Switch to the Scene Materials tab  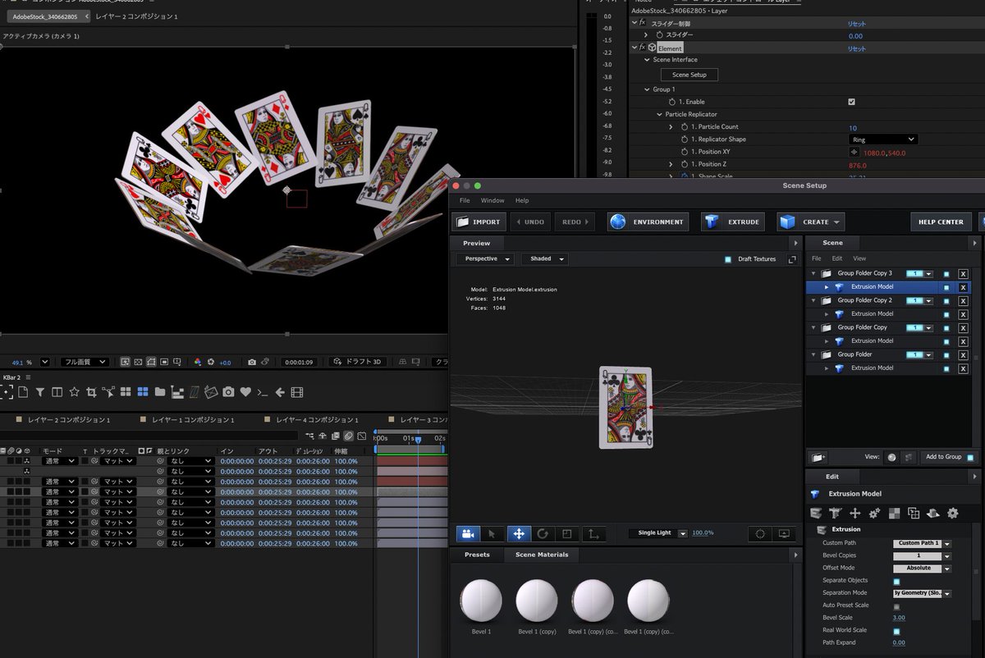tap(541, 555)
